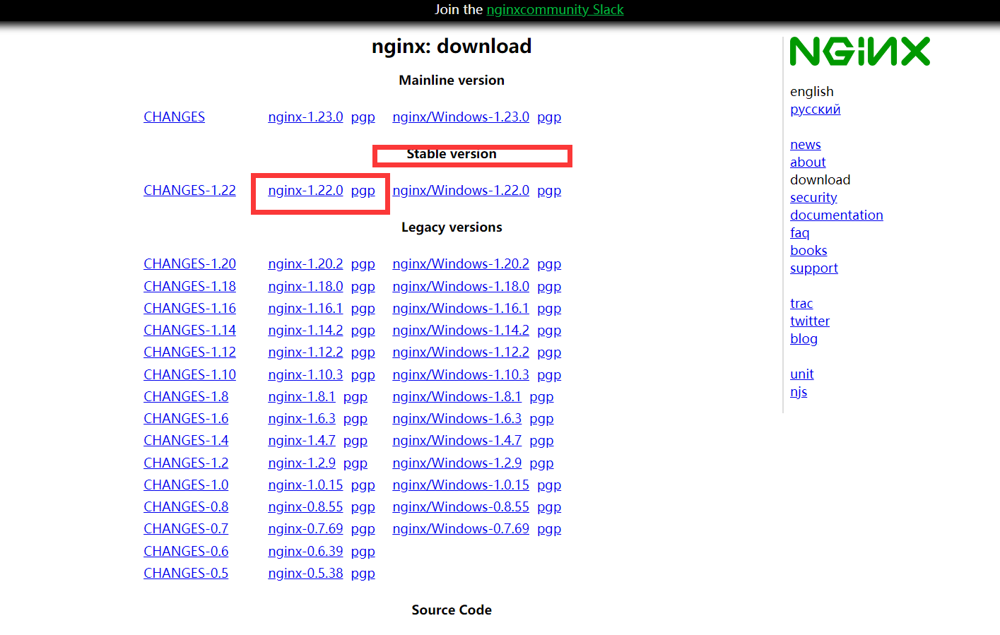Download nginx/Windows-1.22.0 build

click(461, 190)
